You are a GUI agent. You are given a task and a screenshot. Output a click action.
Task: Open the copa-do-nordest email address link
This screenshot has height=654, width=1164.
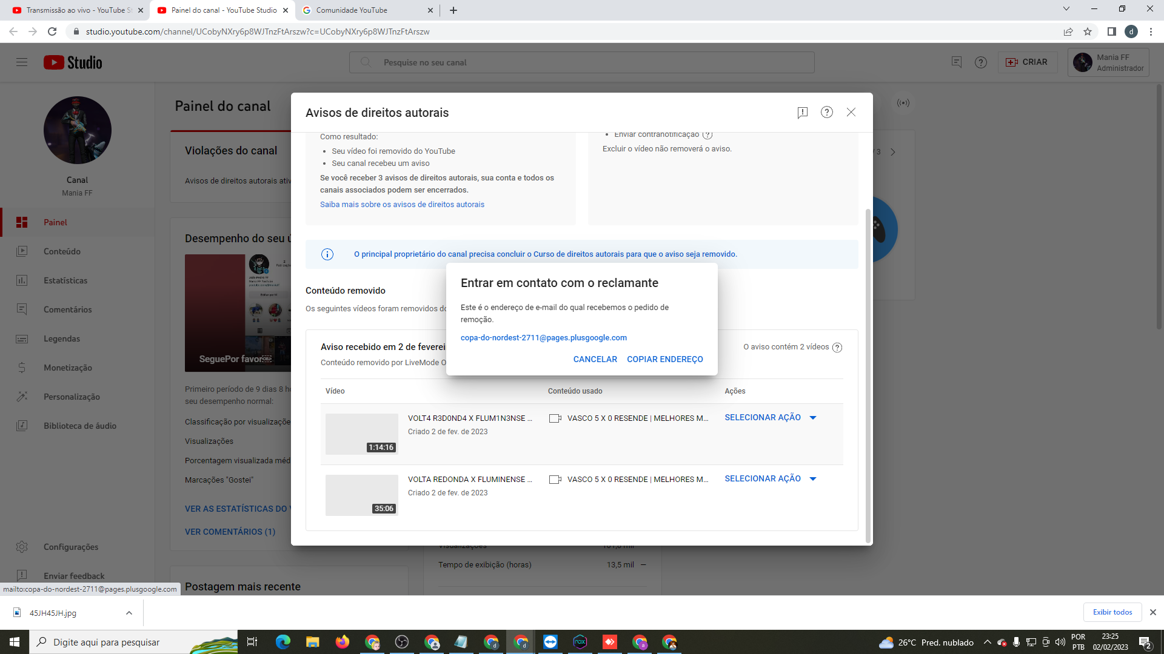coord(543,337)
